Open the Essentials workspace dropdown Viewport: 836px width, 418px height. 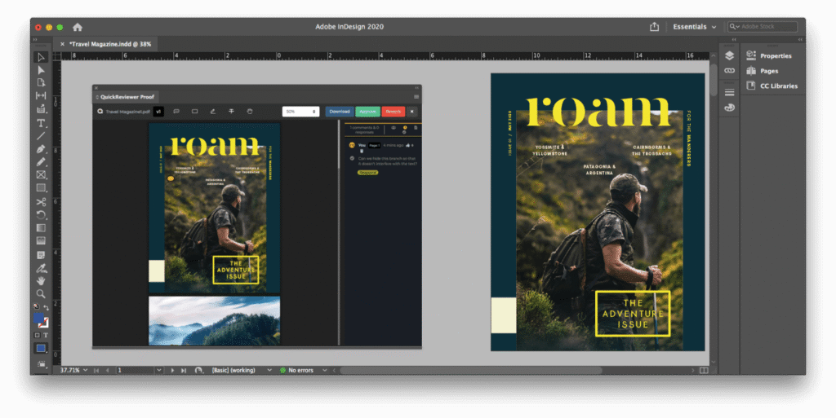[x=694, y=27]
